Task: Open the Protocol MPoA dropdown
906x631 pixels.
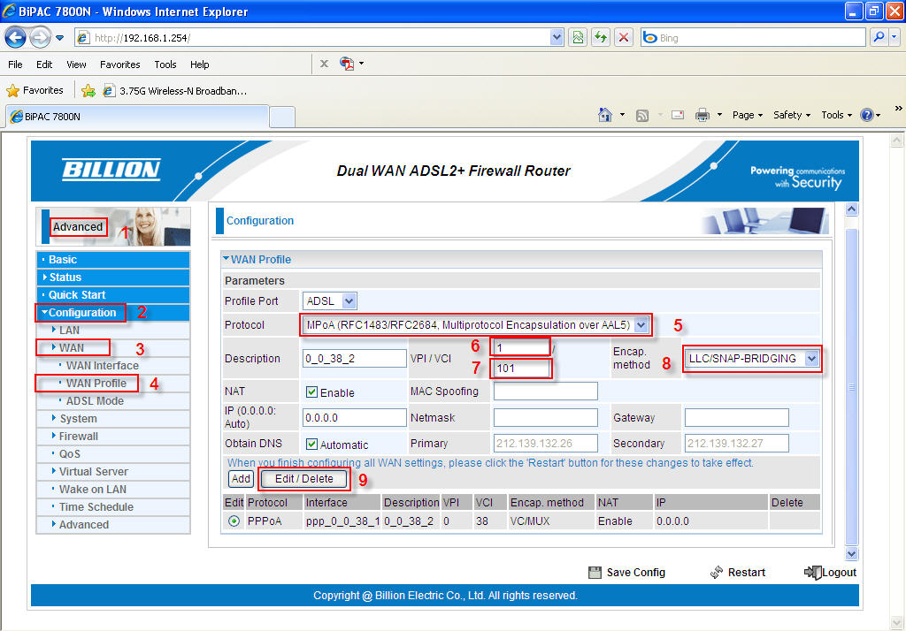Action: [476, 325]
